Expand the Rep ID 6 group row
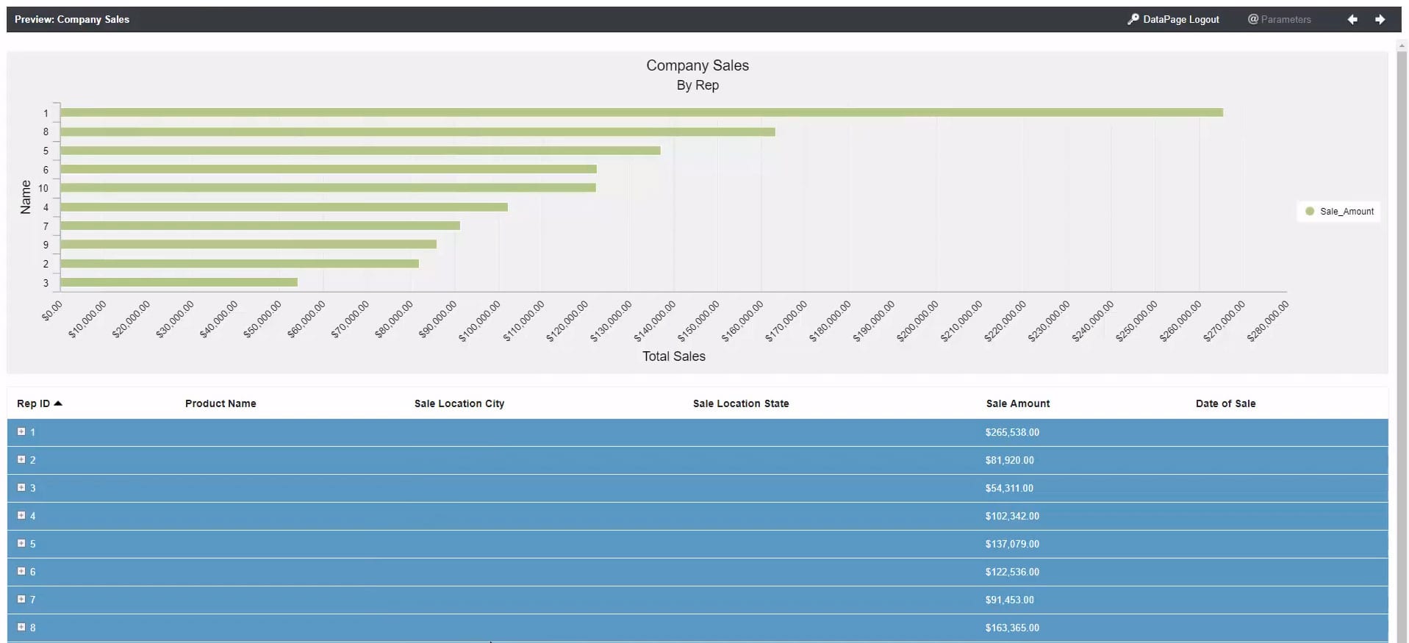Screen dimensions: 1409x643 coord(21,572)
